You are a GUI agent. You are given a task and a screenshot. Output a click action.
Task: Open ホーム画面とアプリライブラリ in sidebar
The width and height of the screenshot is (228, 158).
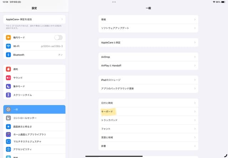click(x=34, y=134)
